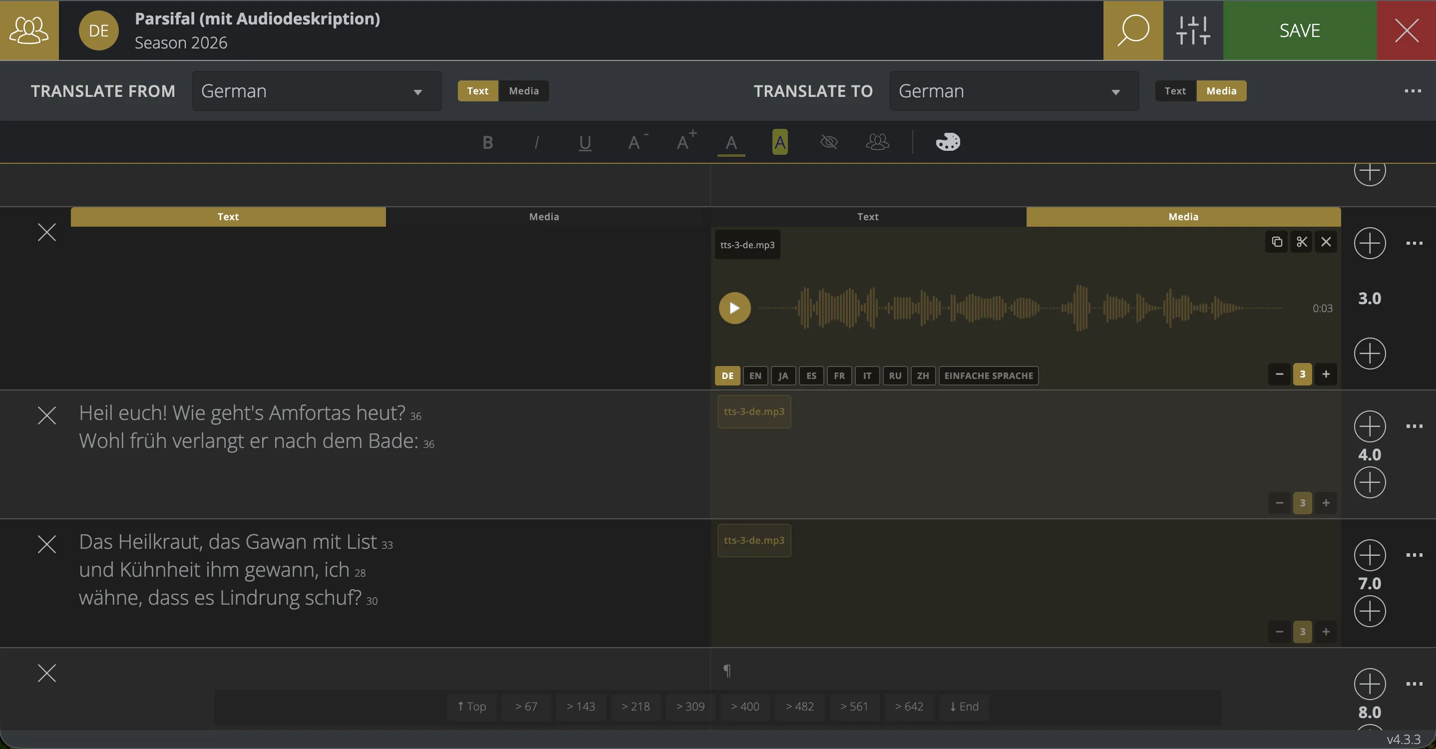Viewport: 1436px width, 749px height.
Task: Delete the 'Heil euch!' row
Action: [47, 416]
